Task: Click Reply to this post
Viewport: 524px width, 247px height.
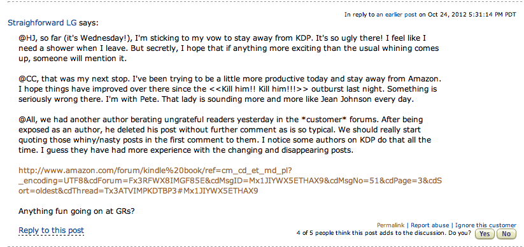Action: point(51,230)
